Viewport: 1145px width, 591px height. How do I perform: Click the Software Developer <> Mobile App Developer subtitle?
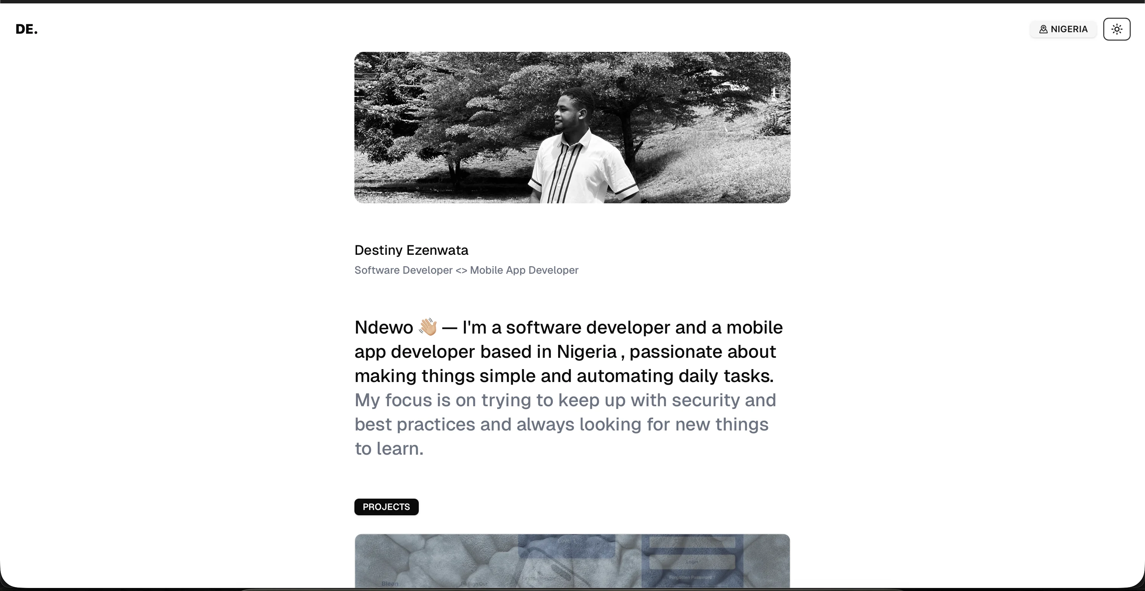point(466,270)
